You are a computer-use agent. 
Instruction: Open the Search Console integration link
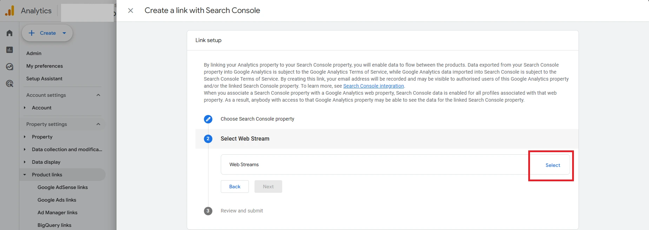pyautogui.click(x=373, y=86)
